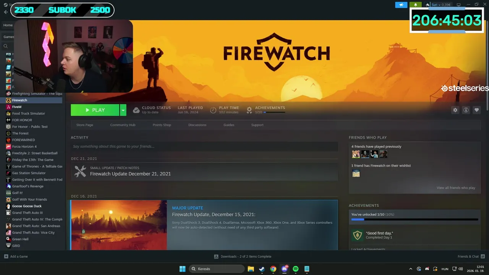Open the "Good first day" achievement badge
Screen dimensions: 489x275
point(357,235)
